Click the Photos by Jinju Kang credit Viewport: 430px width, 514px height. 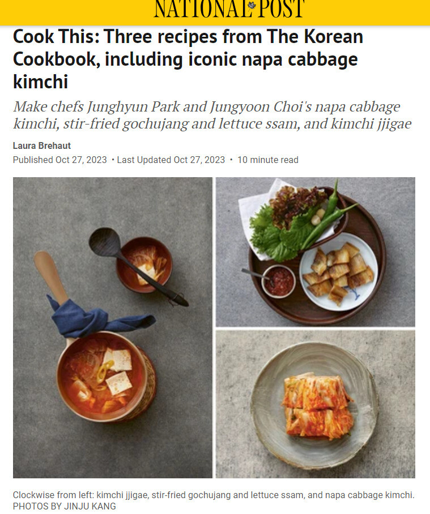point(64,506)
